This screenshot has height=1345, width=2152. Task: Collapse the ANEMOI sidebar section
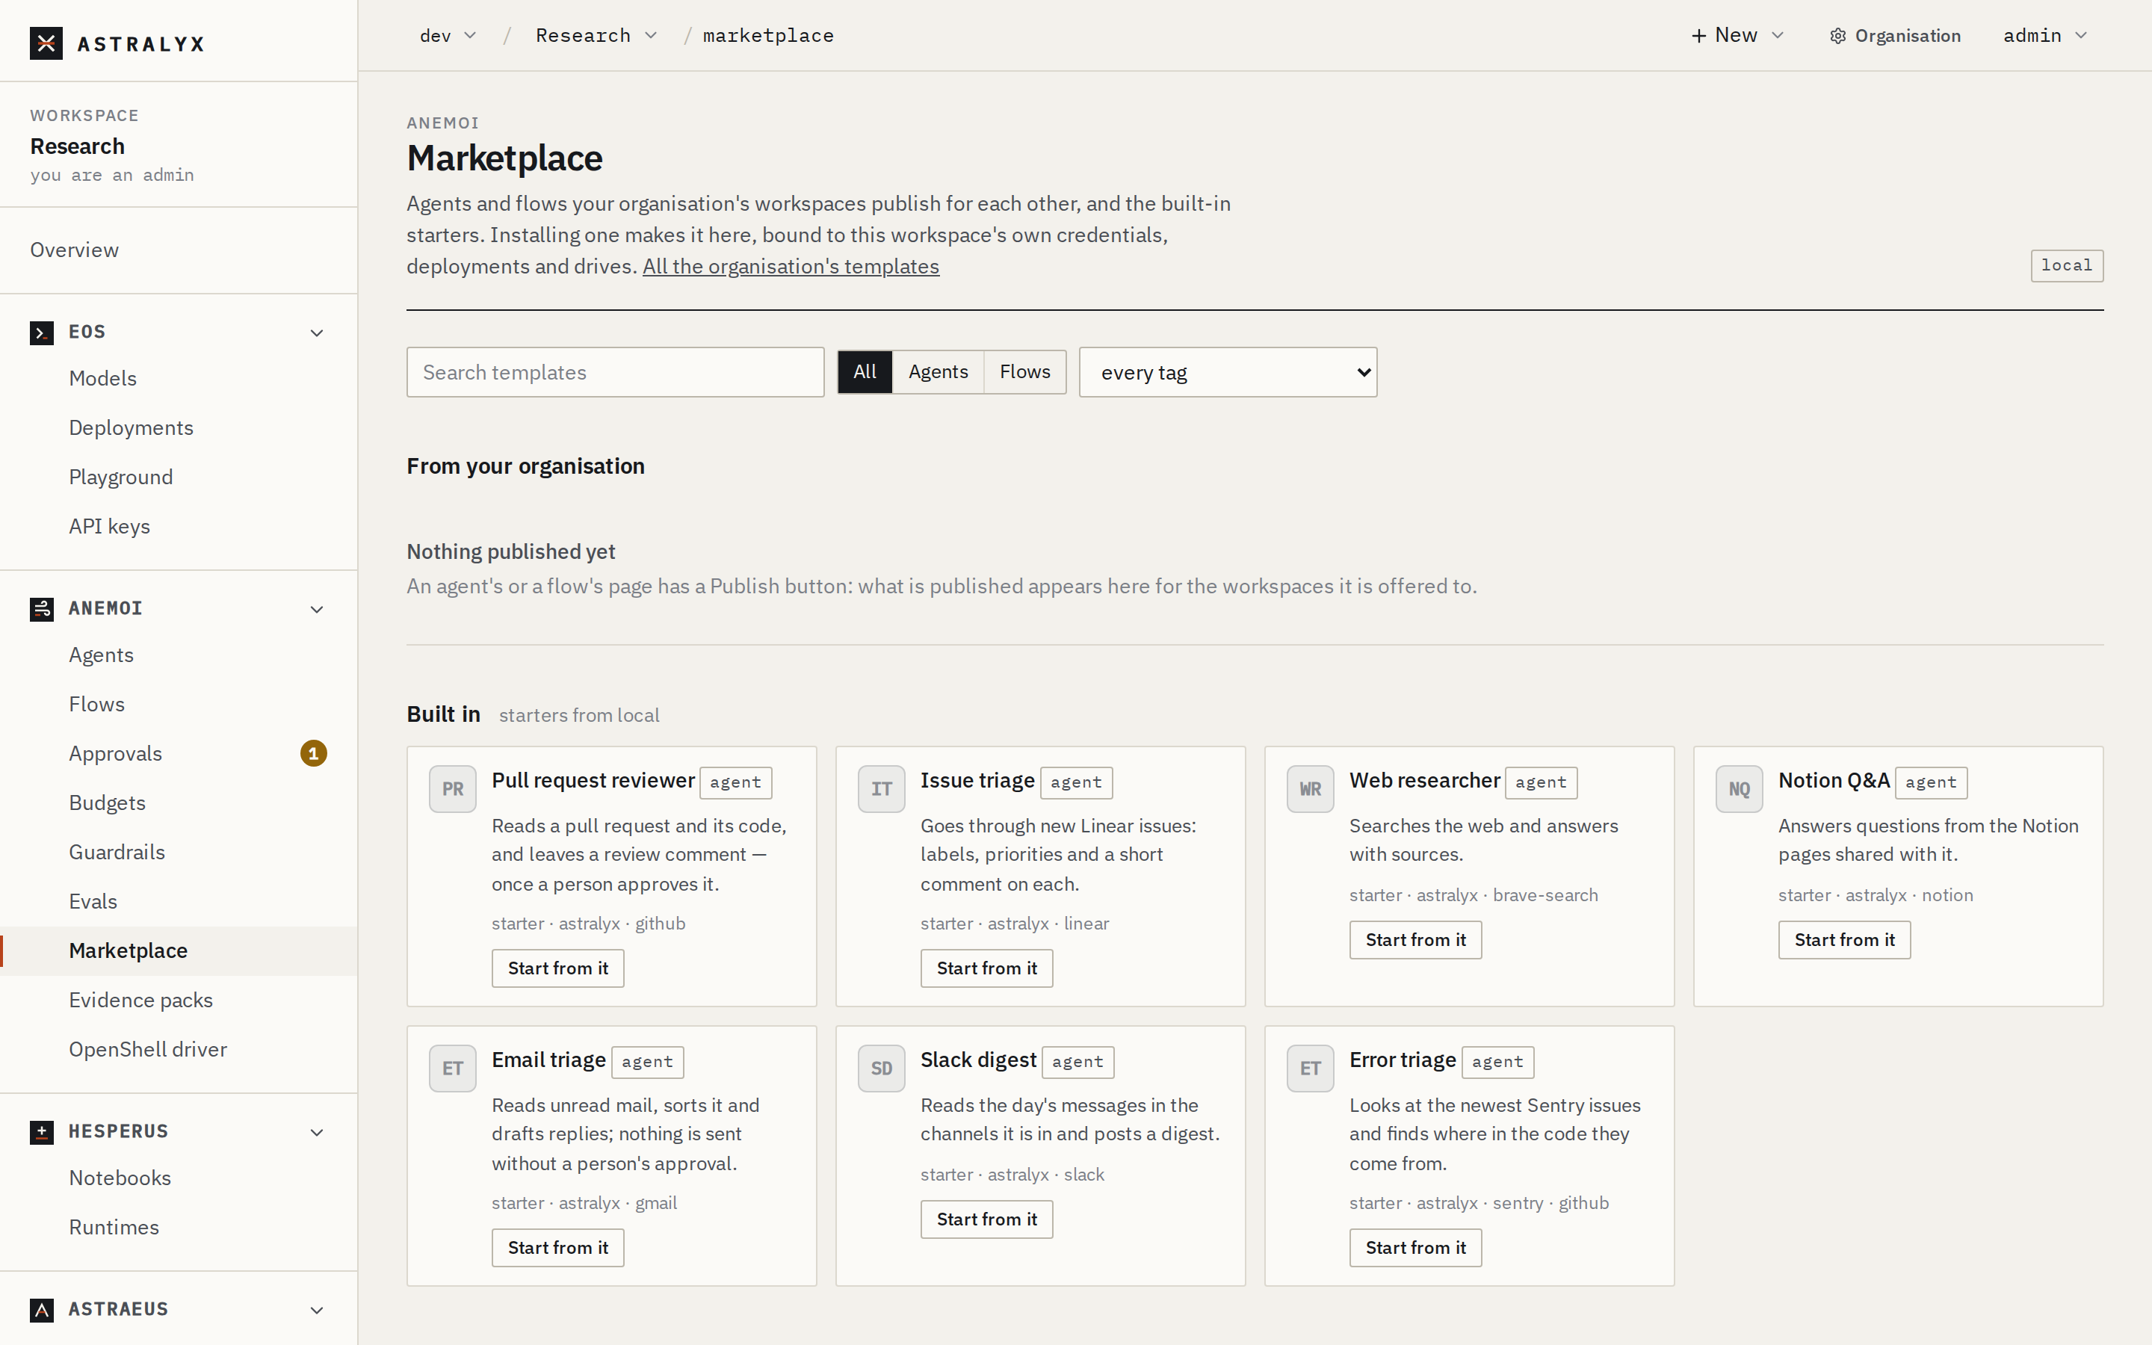(x=317, y=609)
